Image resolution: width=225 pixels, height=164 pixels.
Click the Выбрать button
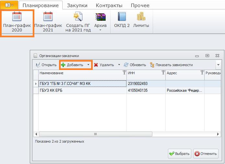tap(180, 154)
